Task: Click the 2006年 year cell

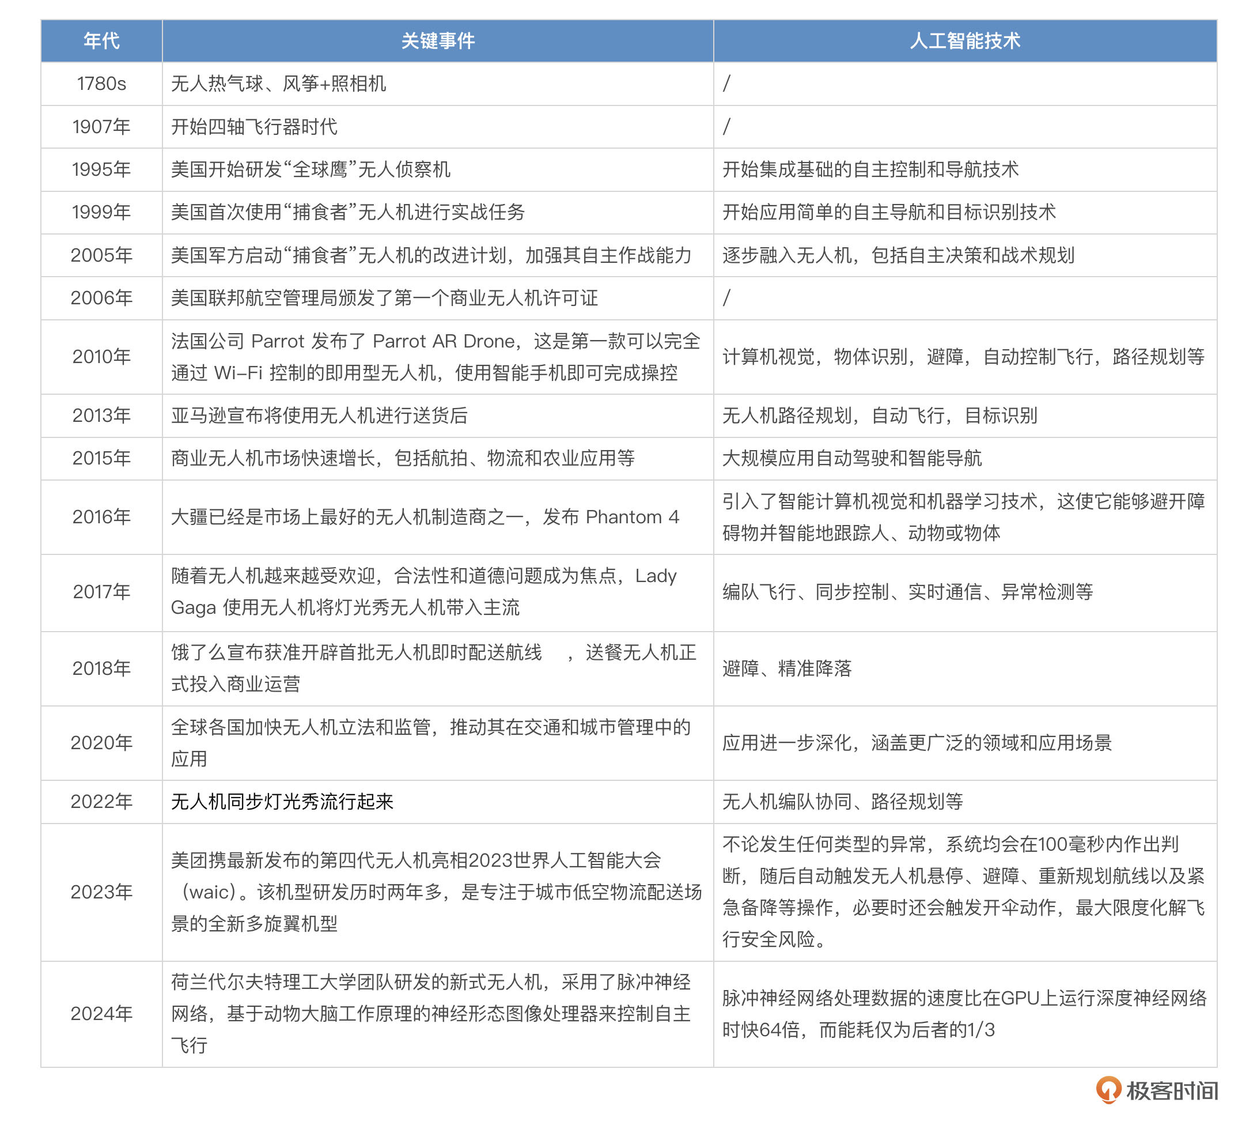Action: coord(101,297)
